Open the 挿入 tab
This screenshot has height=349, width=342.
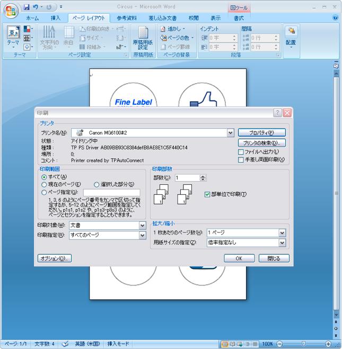(56, 18)
